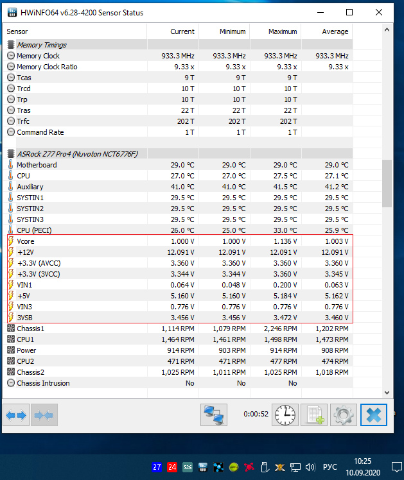This screenshot has width=404, height=480.
Task: Select the VIN1 voltage row
Action: click(178, 285)
